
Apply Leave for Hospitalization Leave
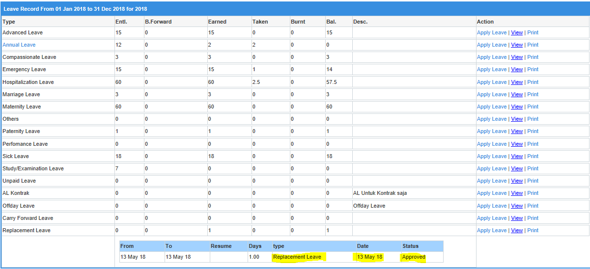492,82
